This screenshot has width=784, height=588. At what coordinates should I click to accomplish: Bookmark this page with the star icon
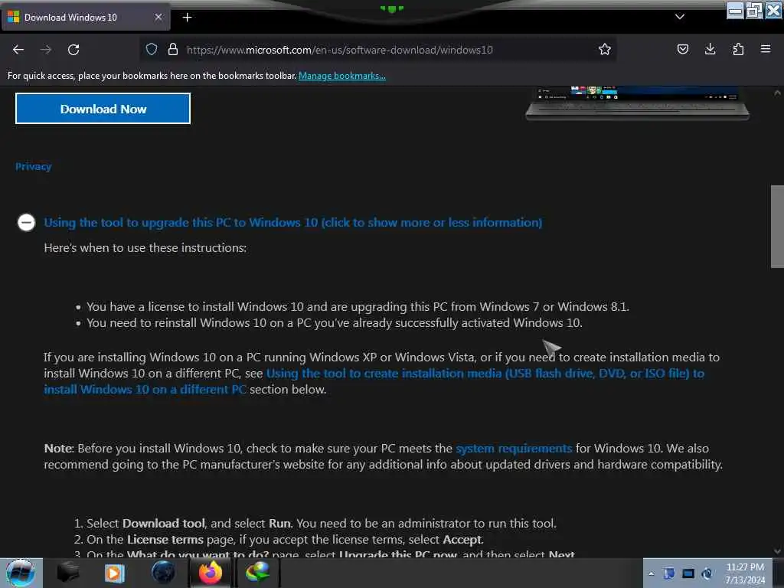coord(605,49)
